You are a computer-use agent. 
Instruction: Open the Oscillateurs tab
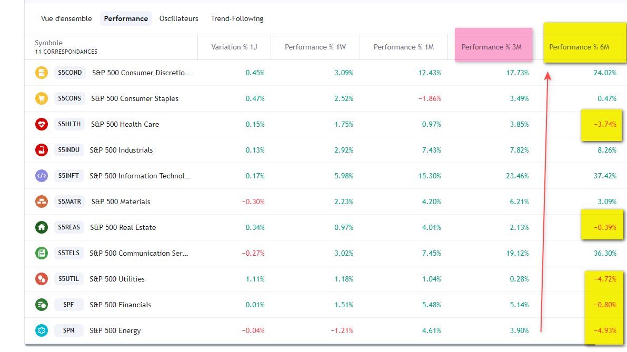pos(179,18)
